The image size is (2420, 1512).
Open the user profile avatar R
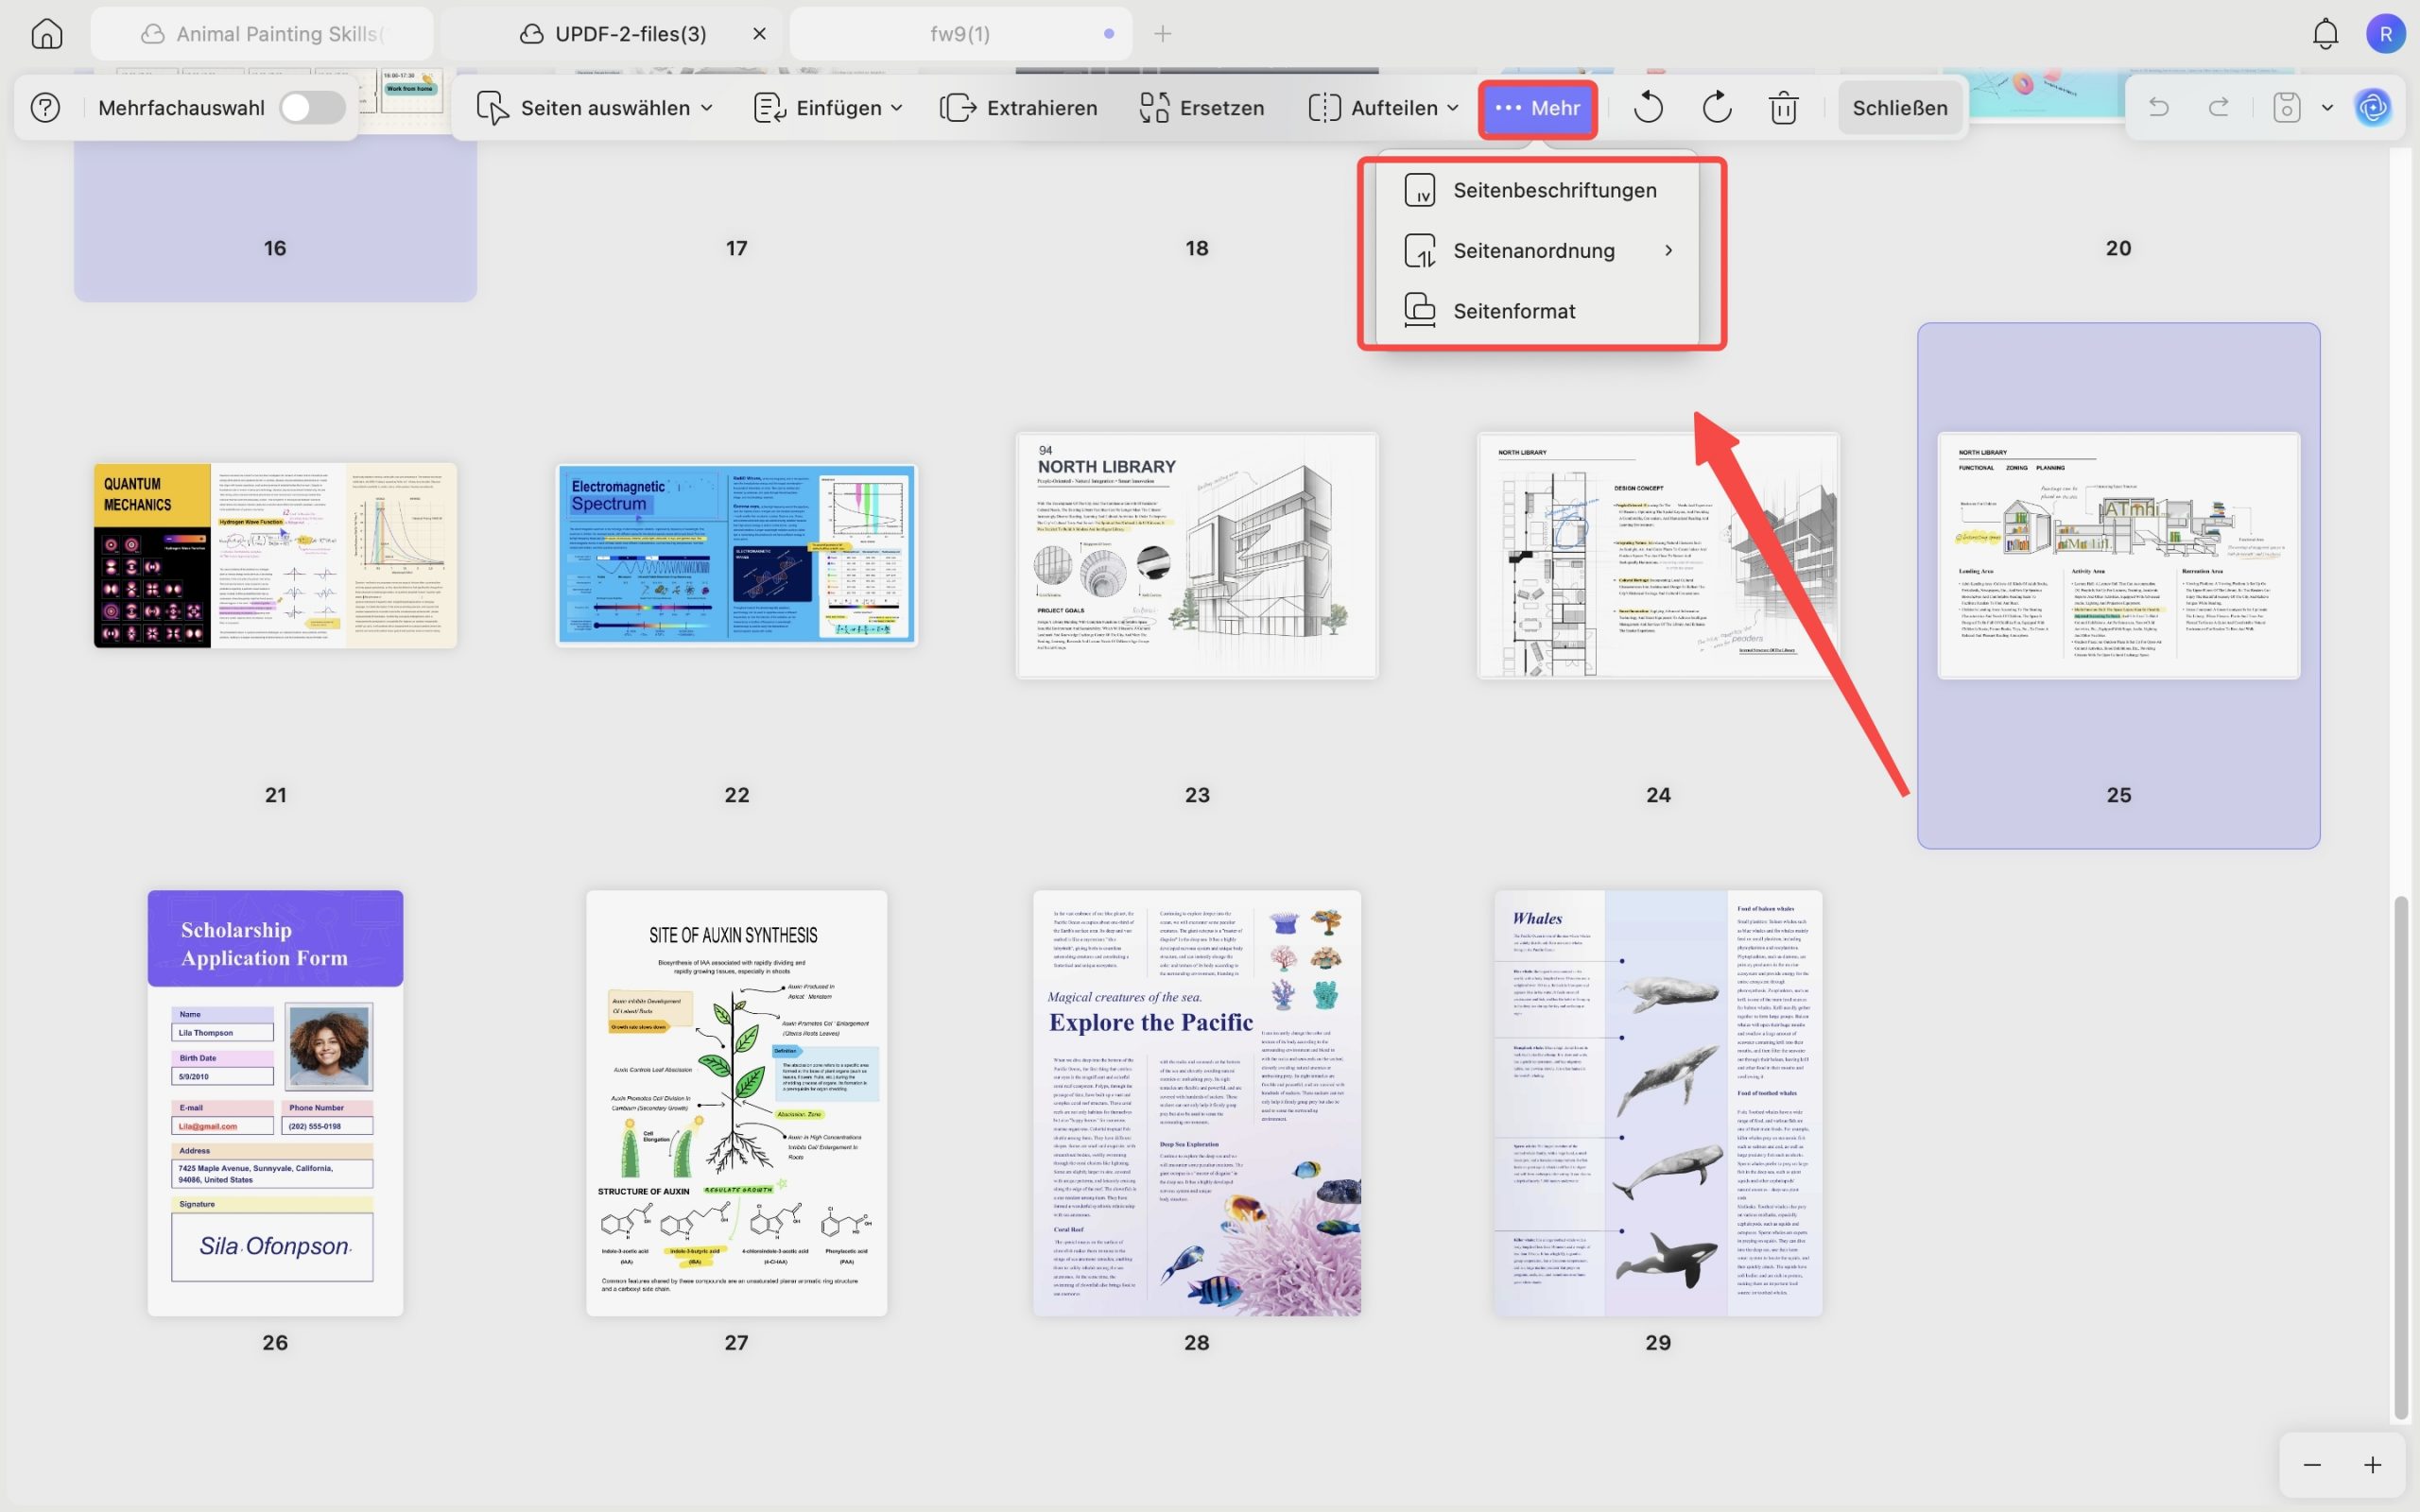[x=2385, y=34]
